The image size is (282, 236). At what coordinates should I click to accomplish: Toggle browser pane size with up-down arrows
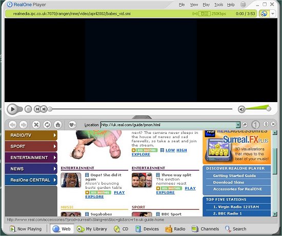pos(266,124)
